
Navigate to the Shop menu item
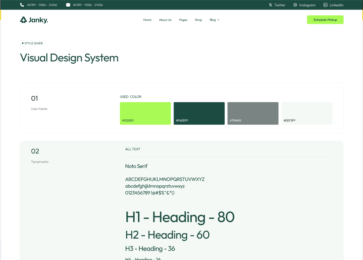[x=198, y=20]
